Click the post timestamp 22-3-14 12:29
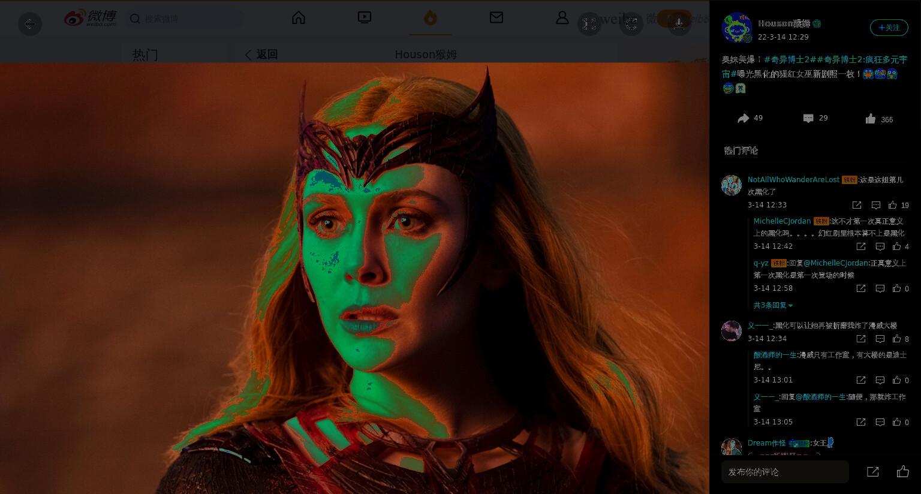The height and width of the screenshot is (494, 921). click(x=783, y=37)
